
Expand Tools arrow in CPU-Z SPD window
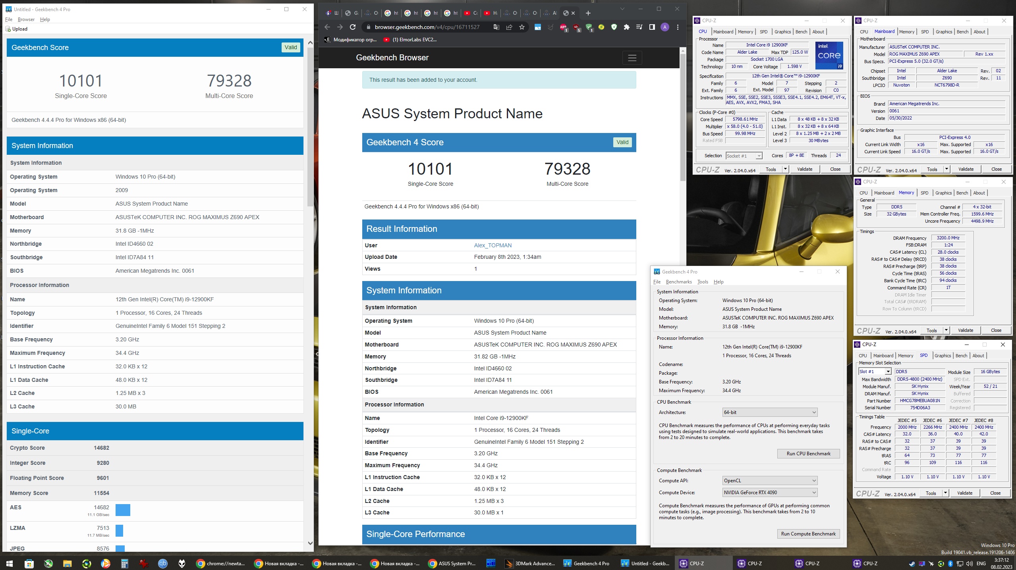[945, 493]
